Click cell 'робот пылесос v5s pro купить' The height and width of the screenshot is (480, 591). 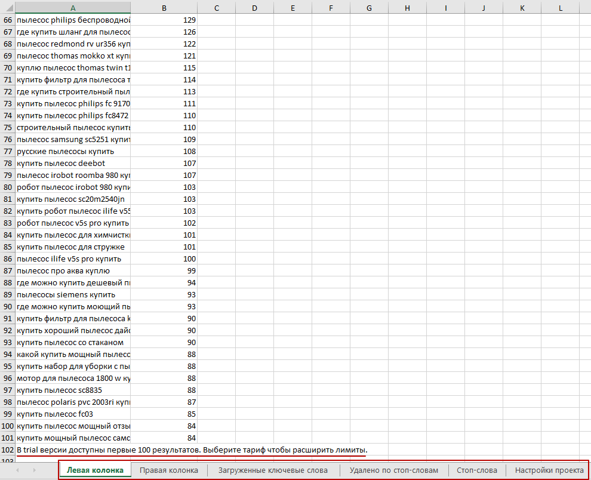(73, 223)
